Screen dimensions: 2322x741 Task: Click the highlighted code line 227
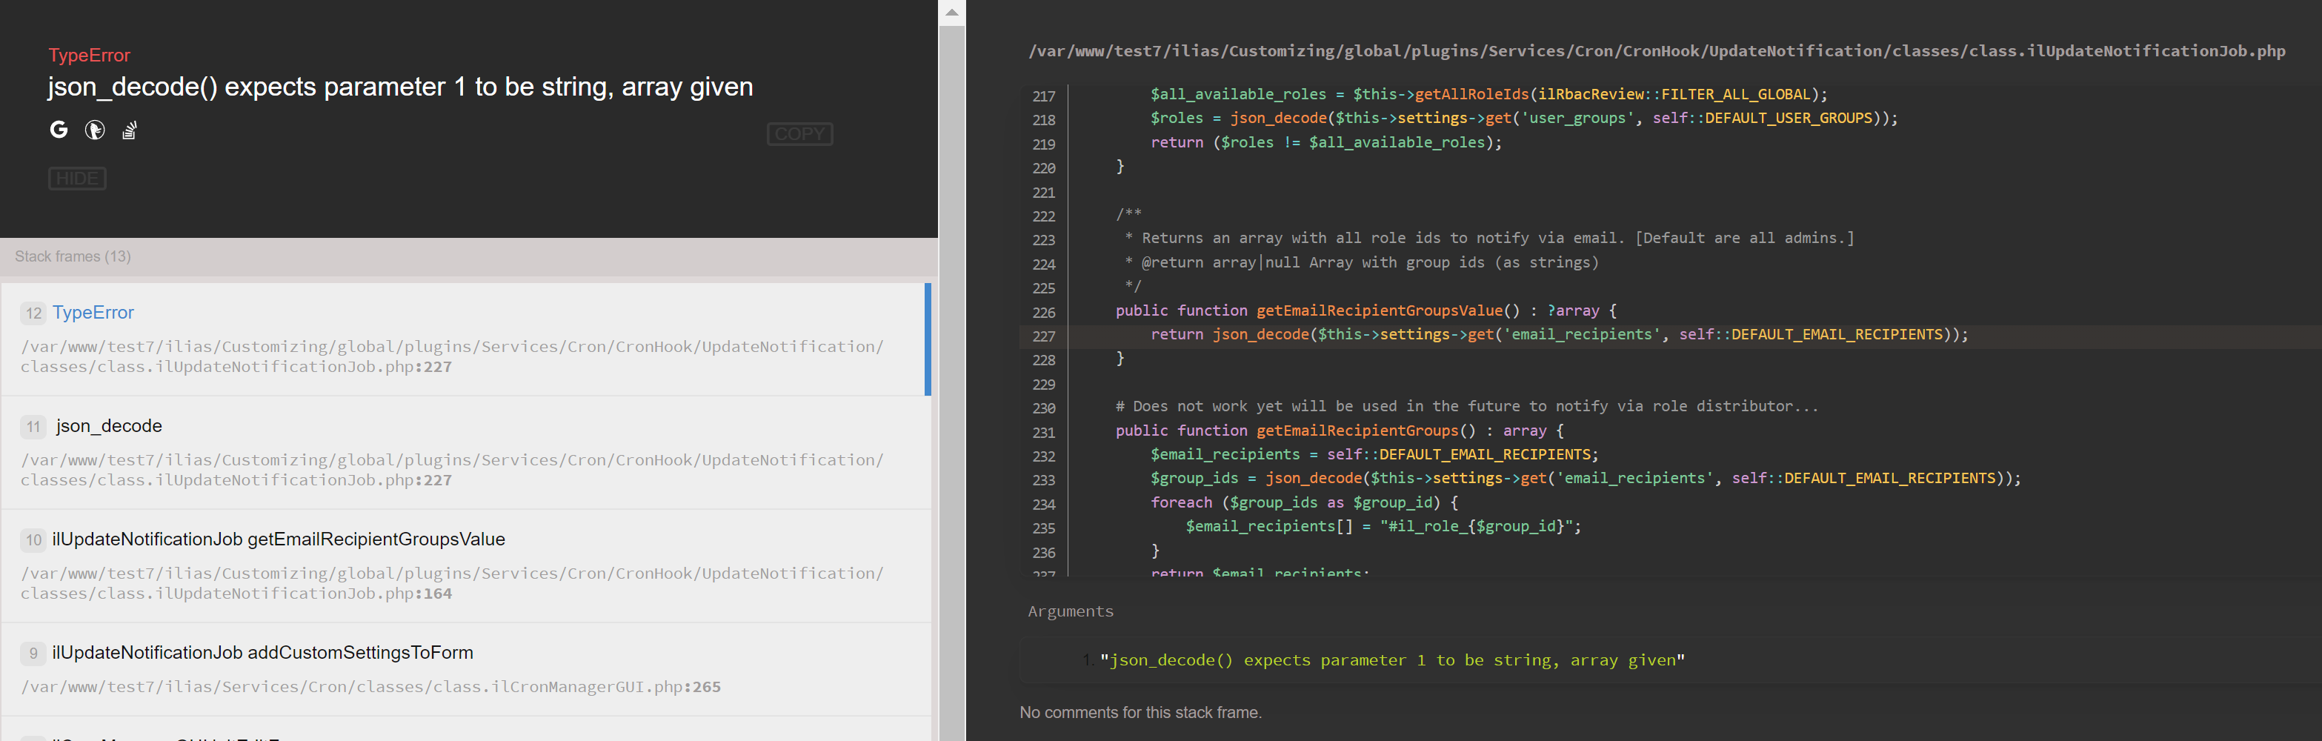coord(1532,333)
